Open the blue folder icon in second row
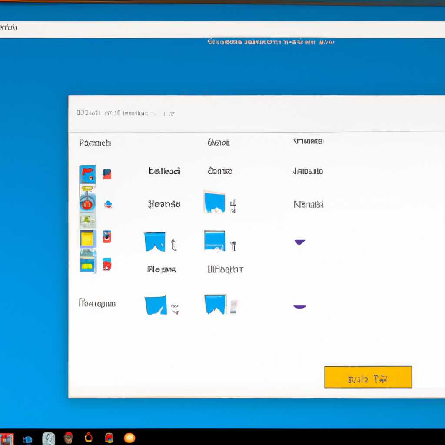 coord(215,203)
